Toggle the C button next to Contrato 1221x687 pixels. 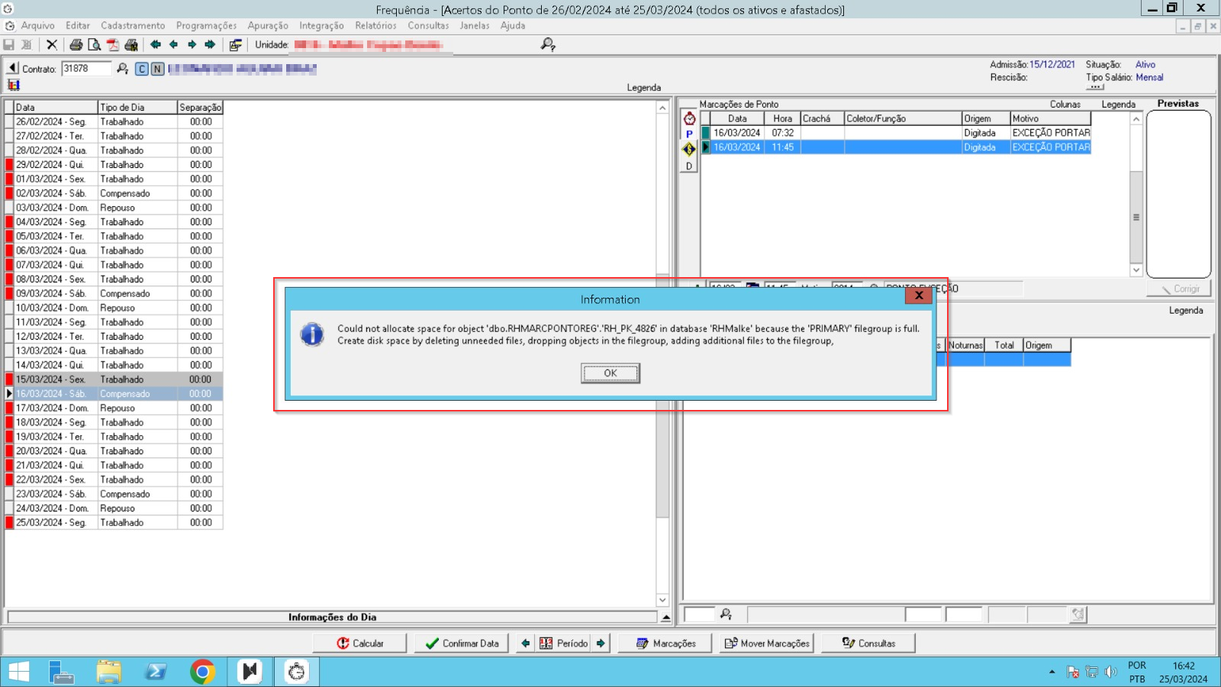point(142,69)
